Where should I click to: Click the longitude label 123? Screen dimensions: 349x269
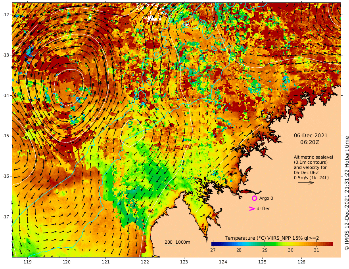coord(184,262)
